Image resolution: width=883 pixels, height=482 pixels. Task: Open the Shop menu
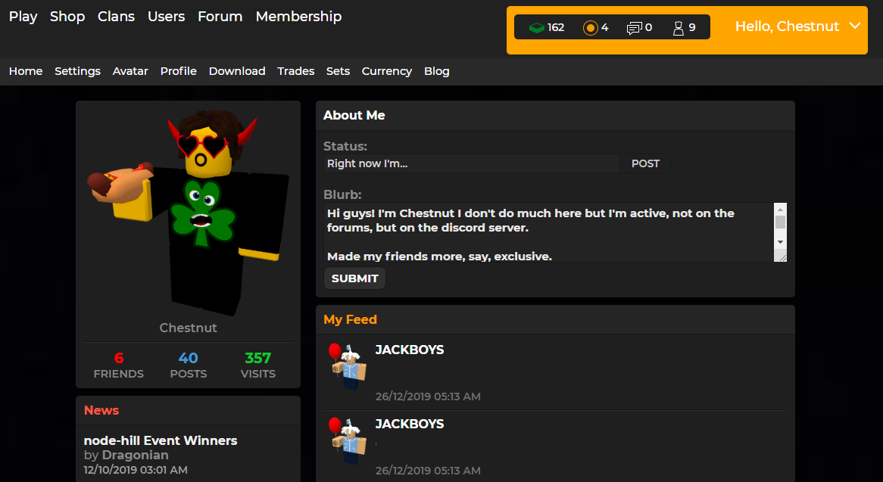(67, 17)
